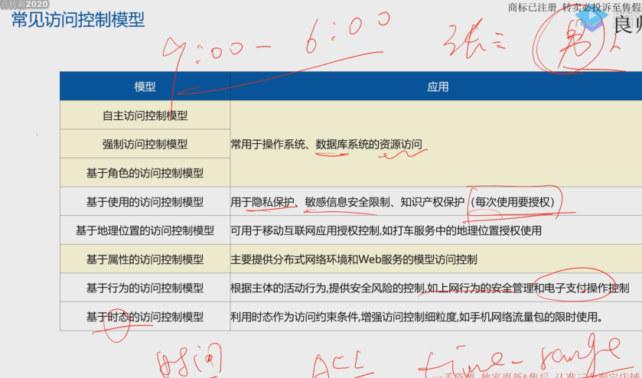Viewport: 642px width, 378px height.
Task: Select the 基于时态的访问控制模型 cell
Action: [x=145, y=316]
